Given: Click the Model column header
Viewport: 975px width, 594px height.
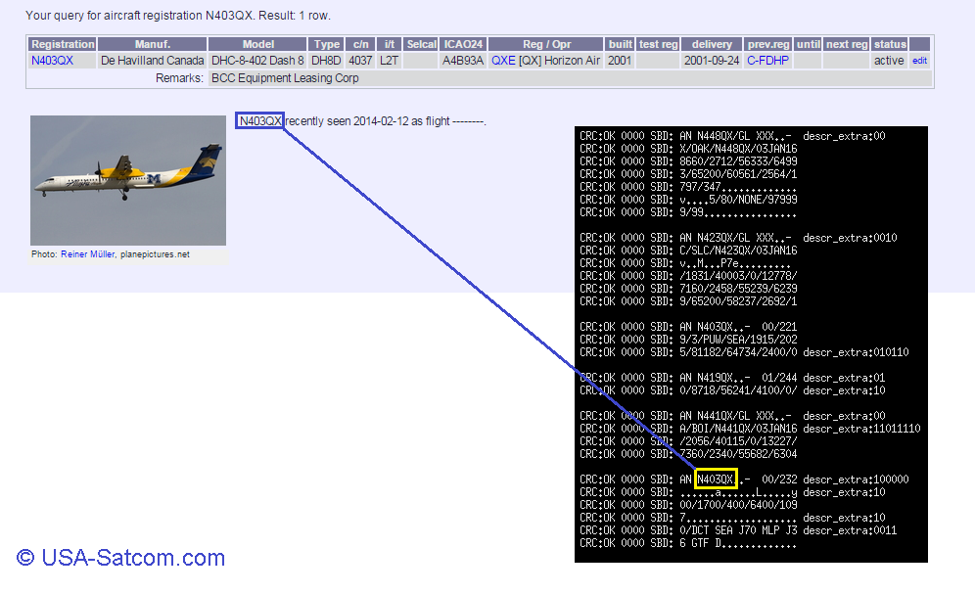Looking at the screenshot, I should (258, 44).
